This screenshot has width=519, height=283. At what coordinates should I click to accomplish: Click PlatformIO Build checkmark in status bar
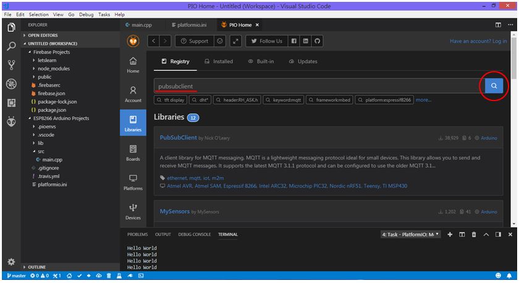pyautogui.click(x=80, y=276)
